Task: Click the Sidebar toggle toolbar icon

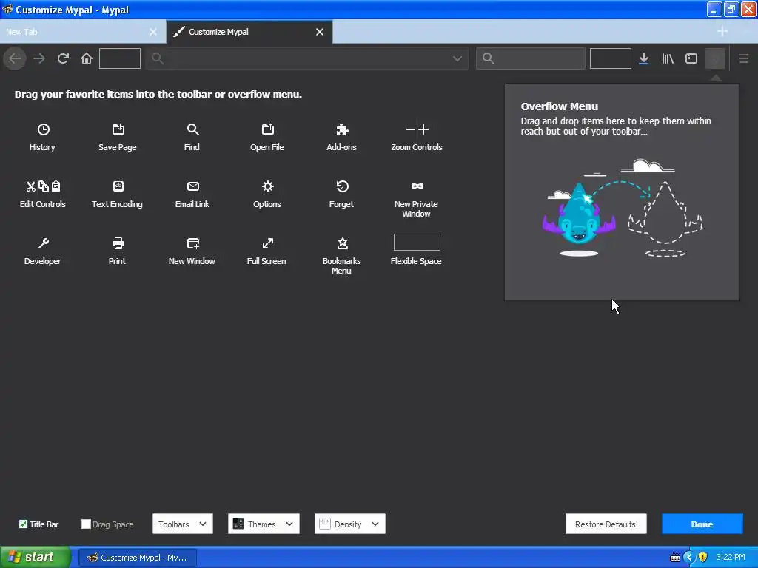Action: 691,59
